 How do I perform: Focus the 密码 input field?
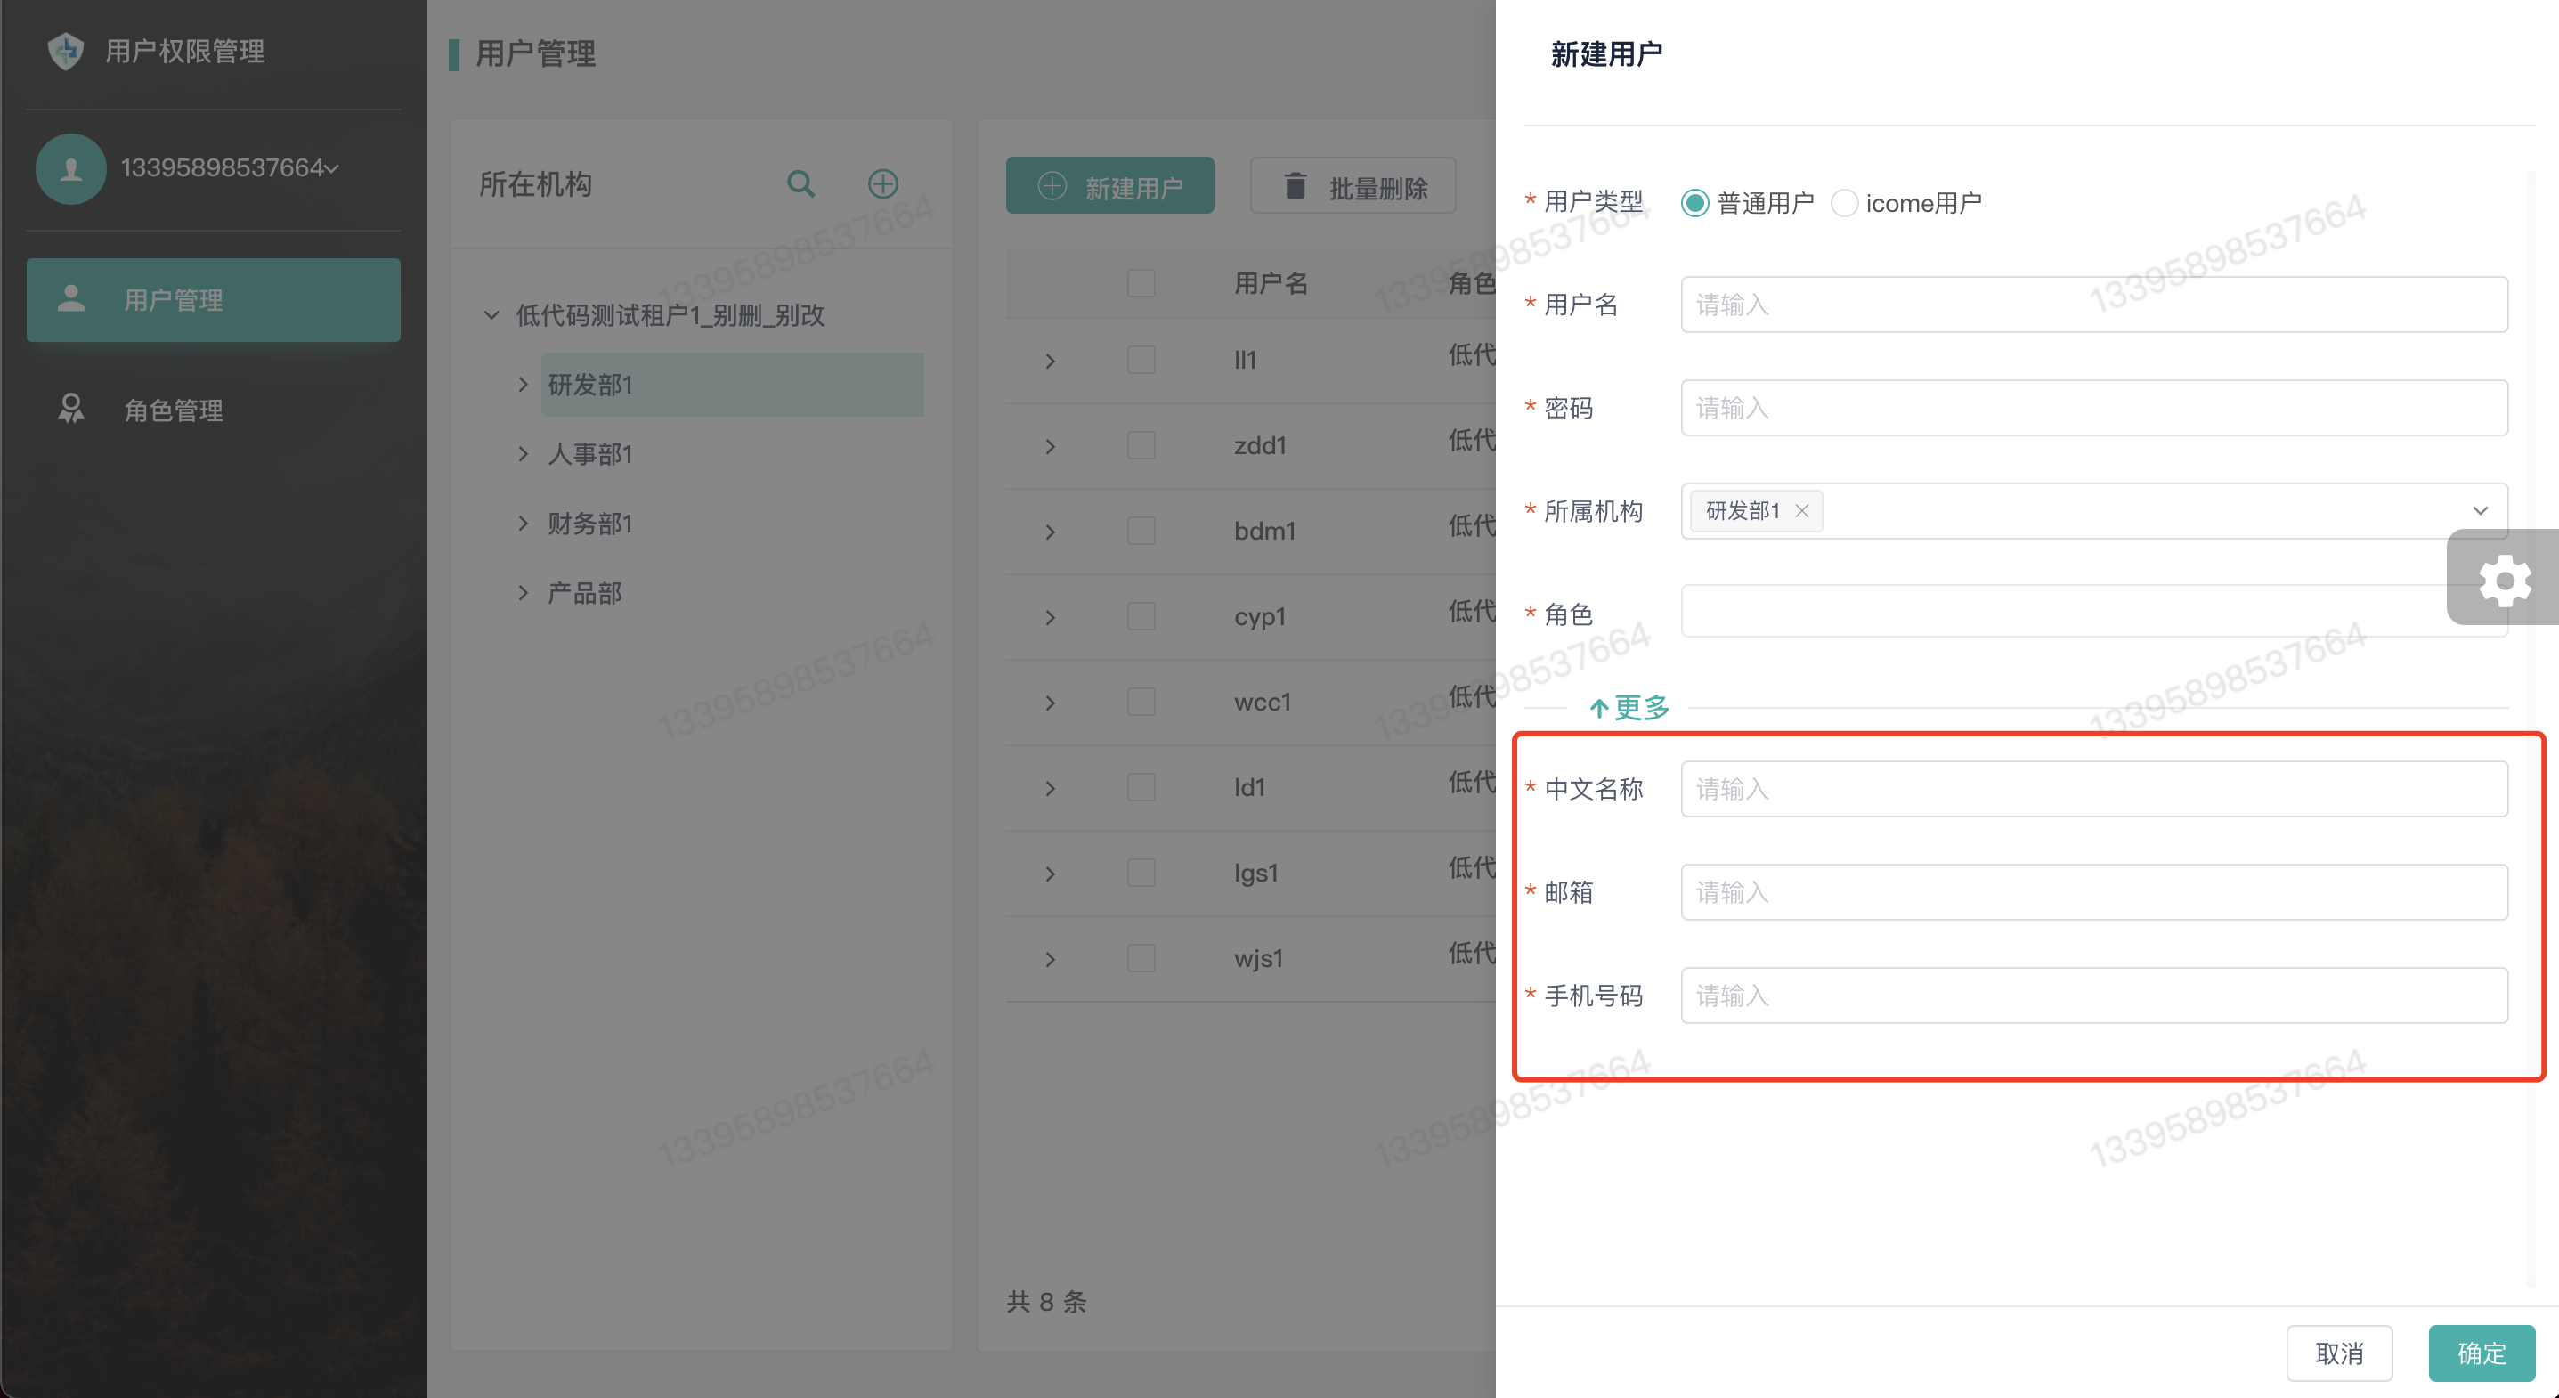(2094, 407)
